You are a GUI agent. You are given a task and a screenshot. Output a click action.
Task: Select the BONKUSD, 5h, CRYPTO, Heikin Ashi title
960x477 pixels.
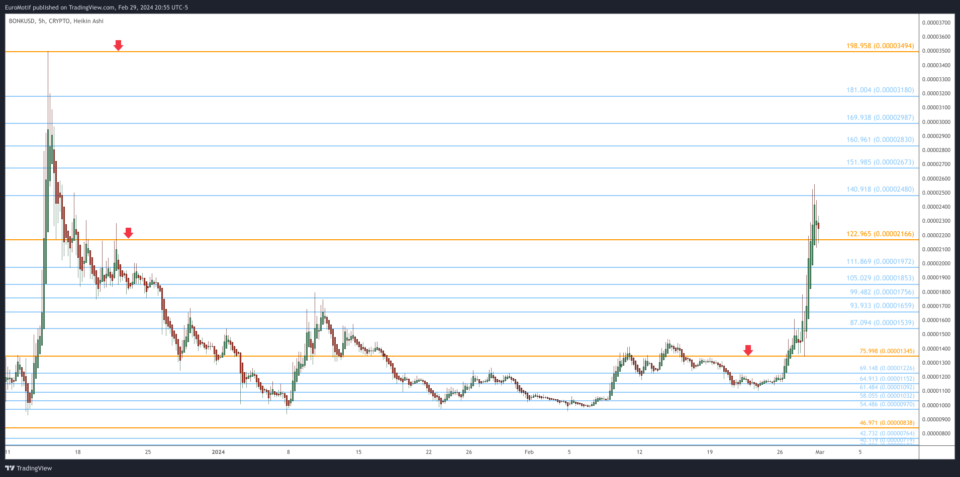(56, 21)
